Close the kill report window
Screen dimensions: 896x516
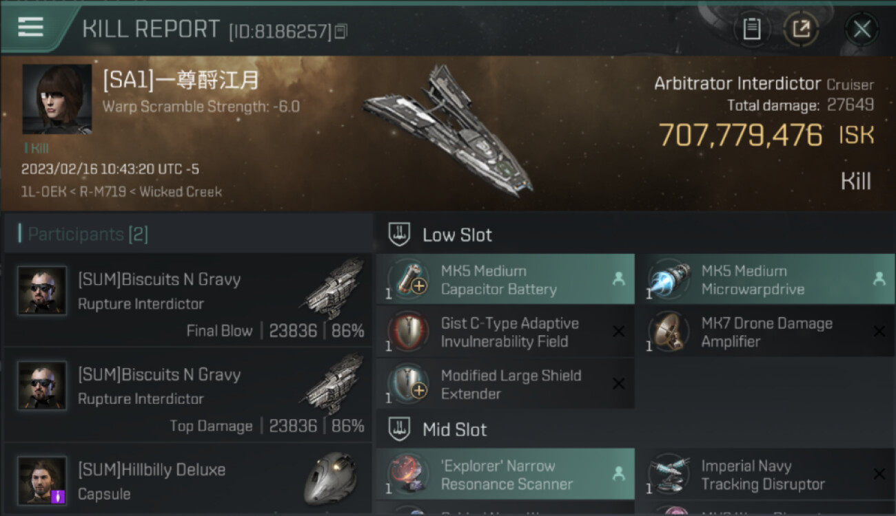click(x=862, y=29)
